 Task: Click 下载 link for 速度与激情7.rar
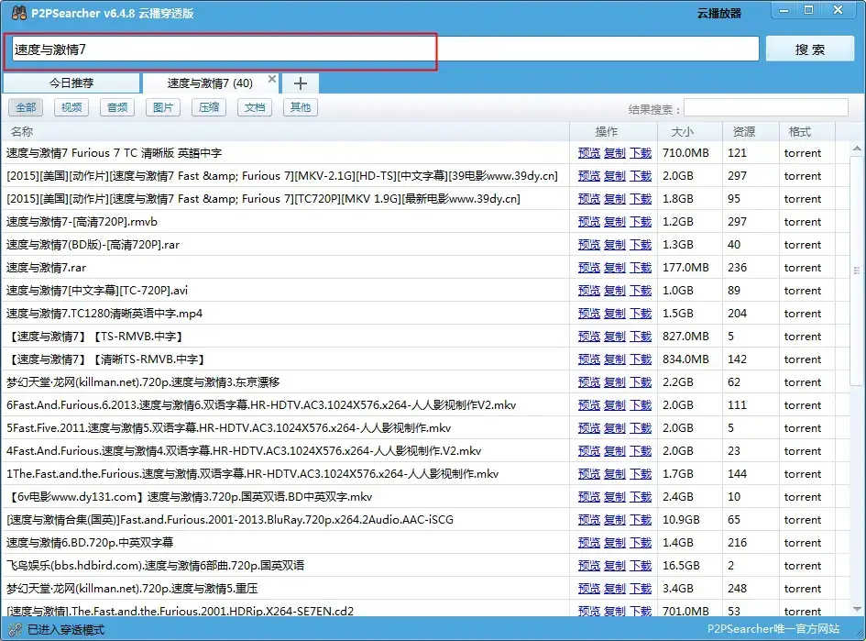641,268
